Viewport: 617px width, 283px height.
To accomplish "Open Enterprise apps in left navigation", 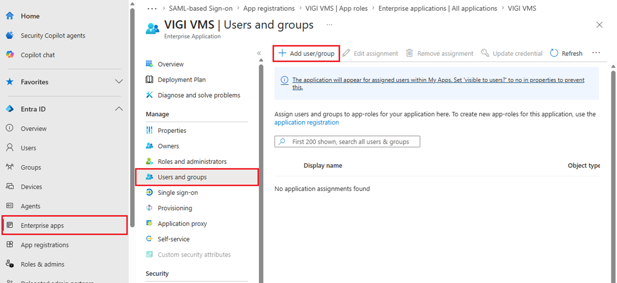I will (65, 225).
